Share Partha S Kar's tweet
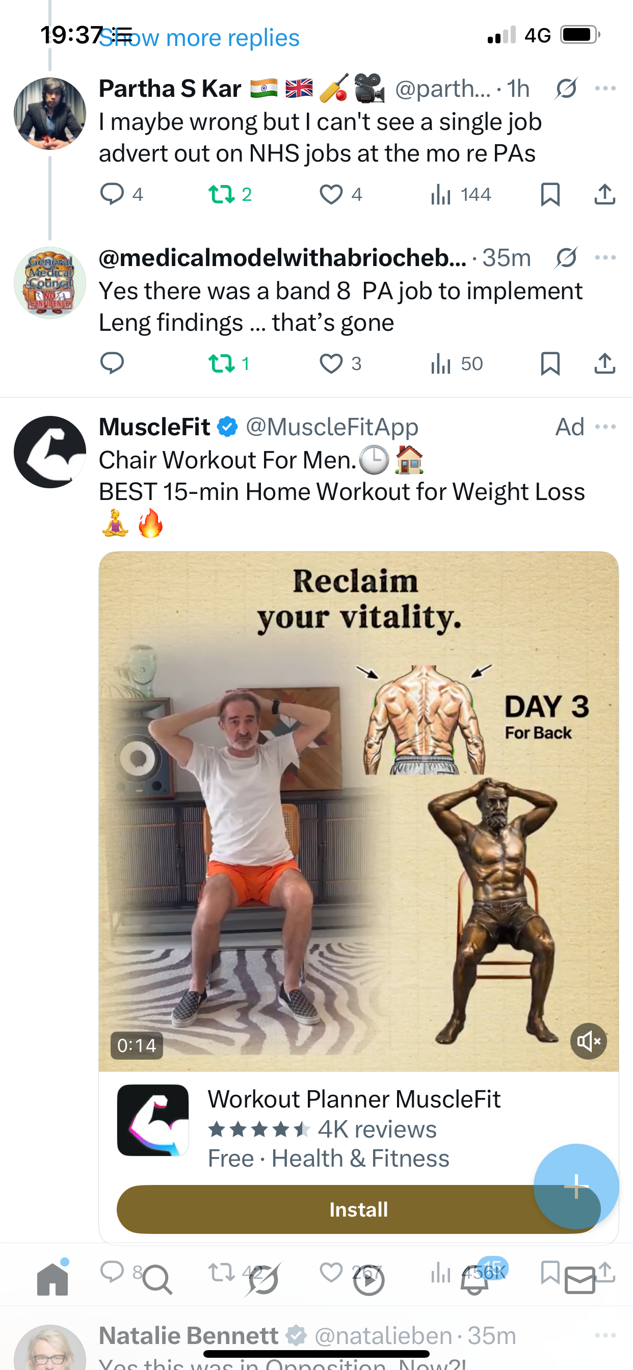 605,194
